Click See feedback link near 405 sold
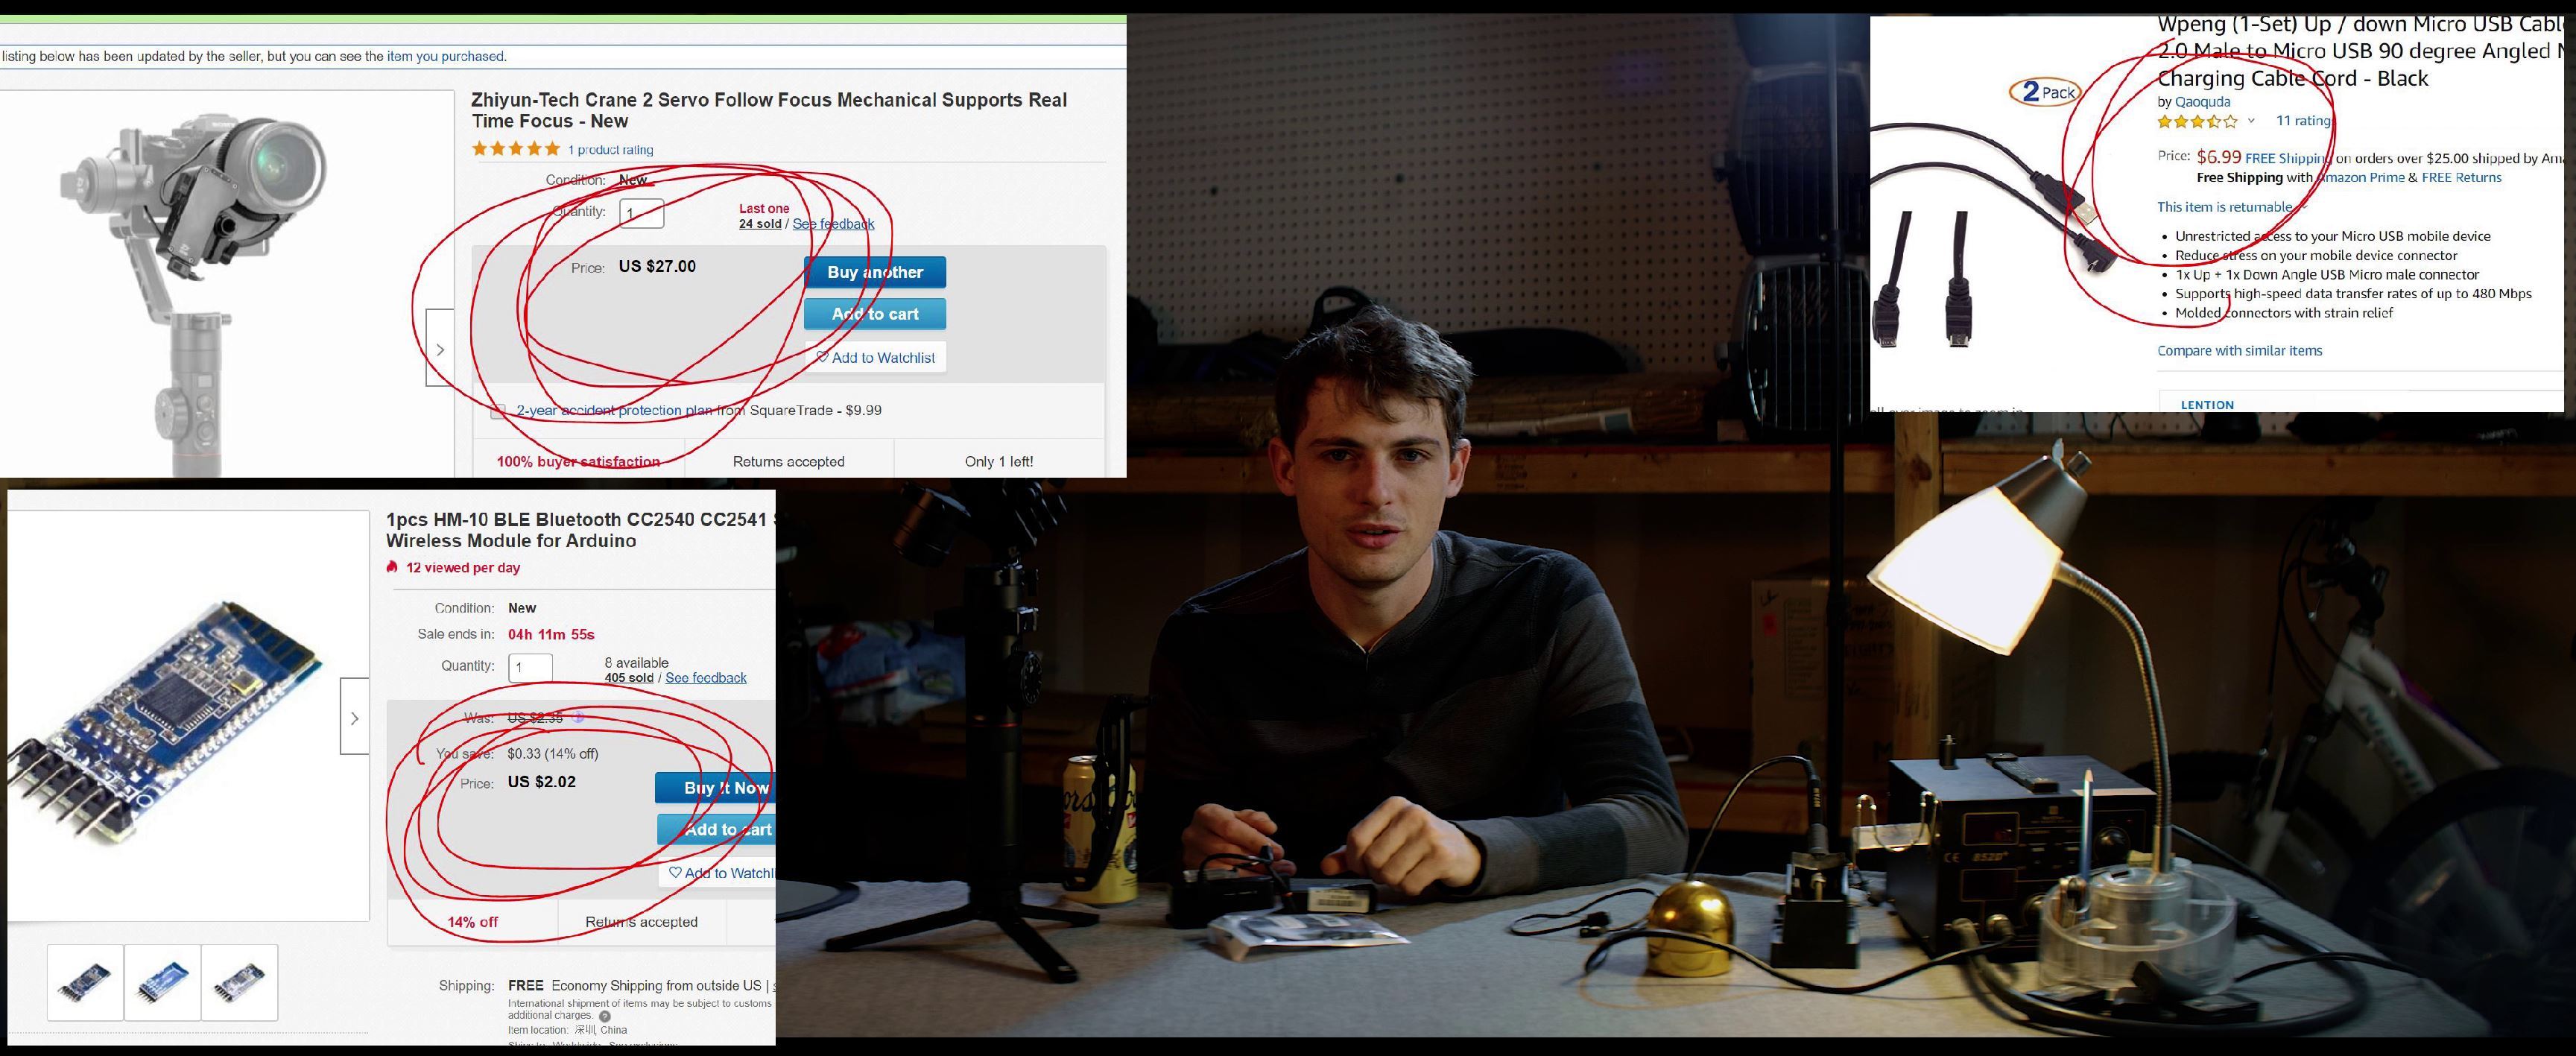This screenshot has width=2576, height=1056. pos(705,678)
